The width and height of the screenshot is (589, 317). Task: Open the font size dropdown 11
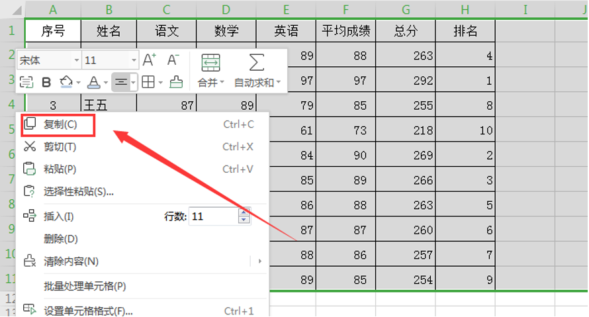pos(134,60)
